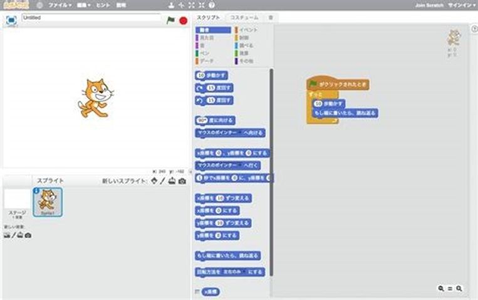478x300 pixels.
Task: Switch to the コスチューム tab
Action: pyautogui.click(x=245, y=17)
